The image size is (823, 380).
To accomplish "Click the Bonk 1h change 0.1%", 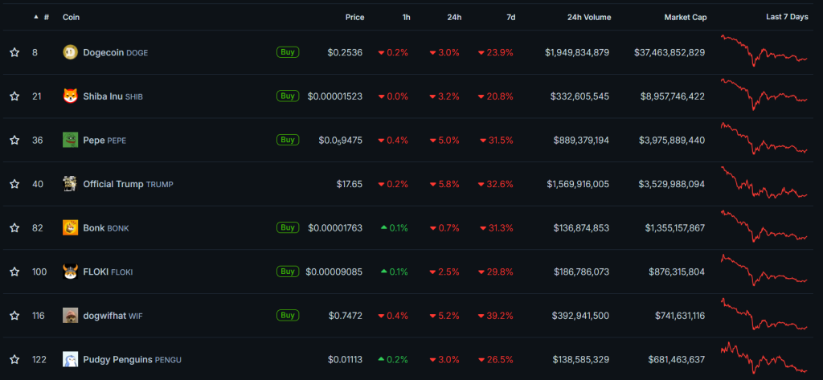I will point(394,228).
